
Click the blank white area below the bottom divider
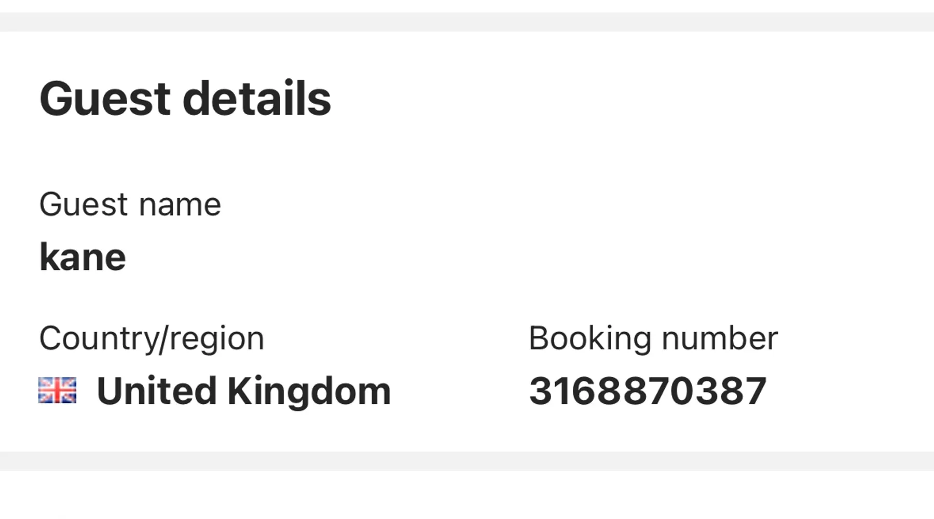[x=467, y=496]
